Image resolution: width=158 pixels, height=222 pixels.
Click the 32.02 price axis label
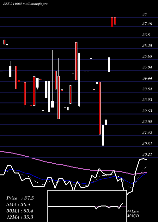[147, 121]
